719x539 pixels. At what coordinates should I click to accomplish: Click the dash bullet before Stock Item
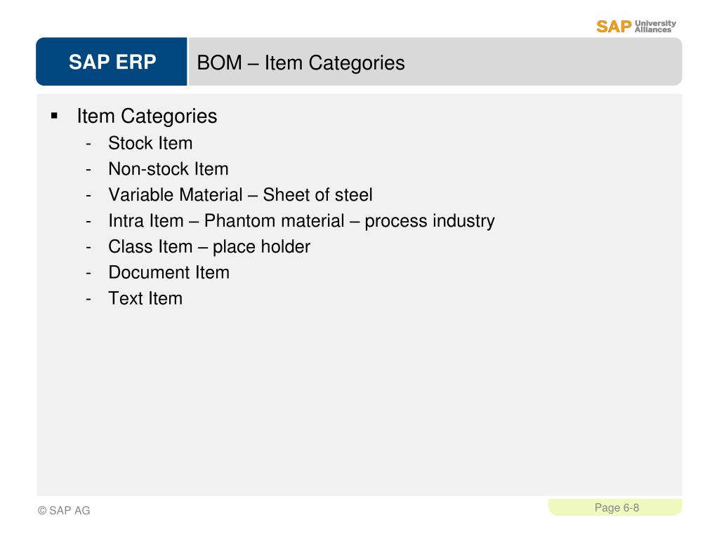click(x=88, y=144)
